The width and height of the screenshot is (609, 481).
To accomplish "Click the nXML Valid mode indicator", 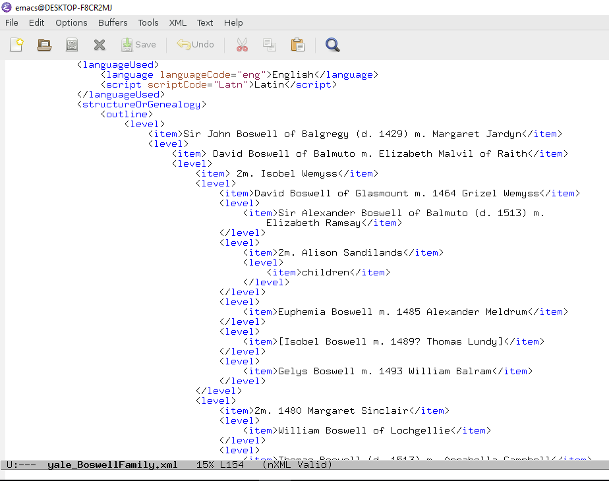I will point(297,465).
